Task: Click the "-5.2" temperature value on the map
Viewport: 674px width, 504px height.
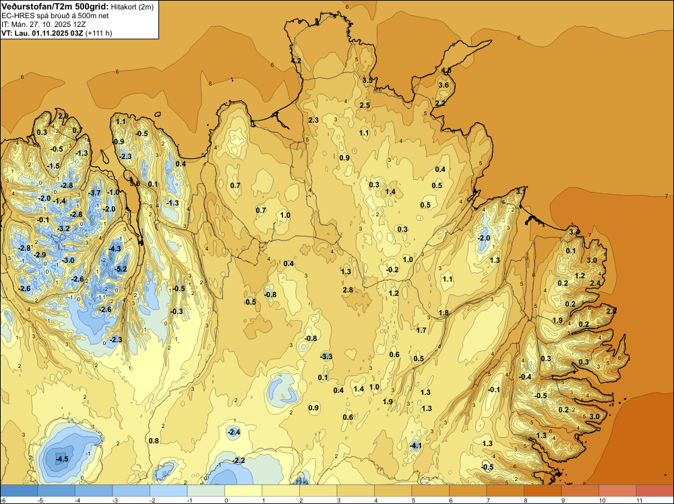Action: (x=121, y=269)
